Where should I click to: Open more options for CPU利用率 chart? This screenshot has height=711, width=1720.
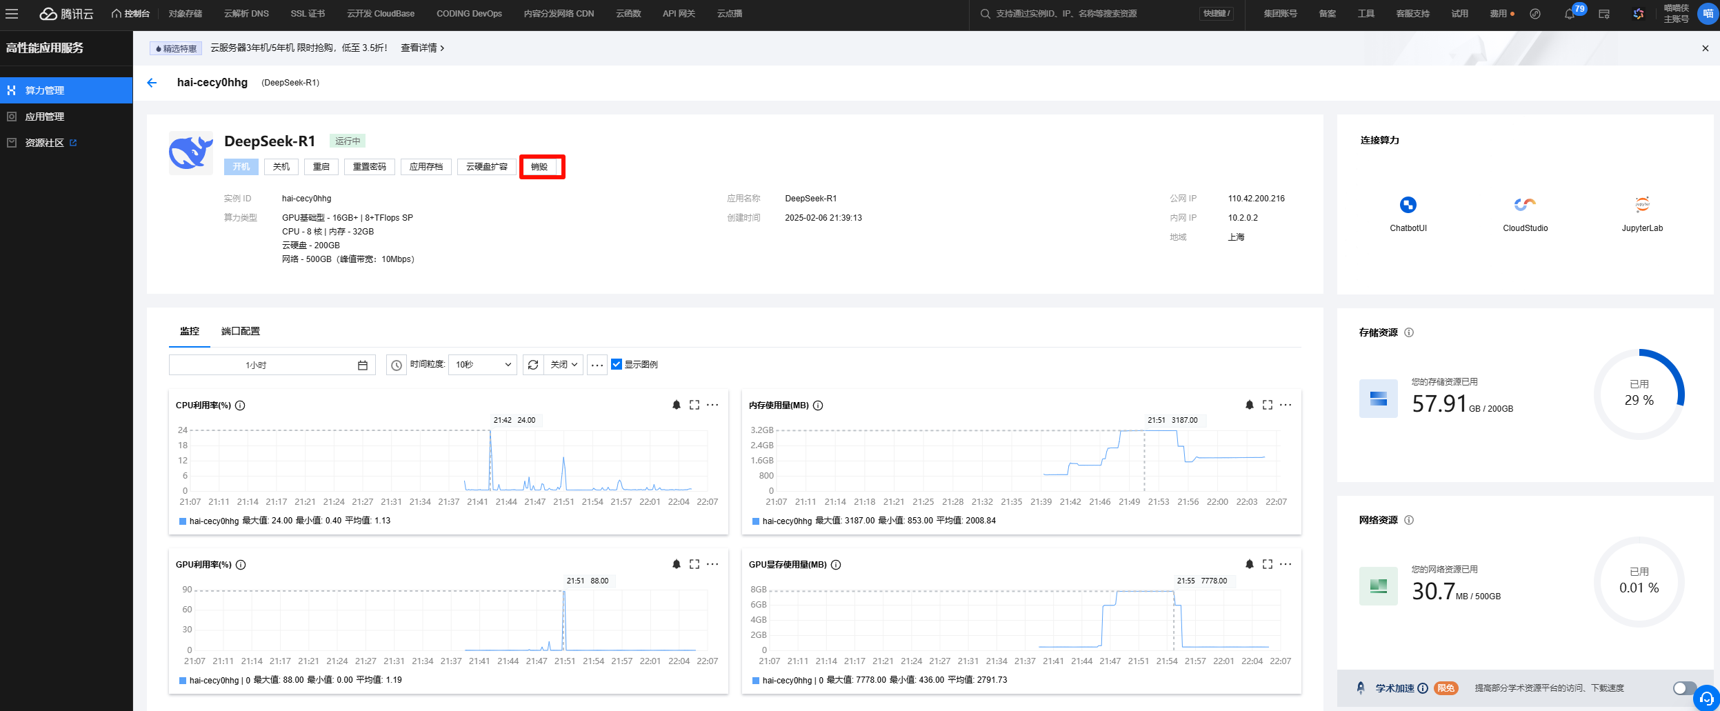tap(712, 405)
